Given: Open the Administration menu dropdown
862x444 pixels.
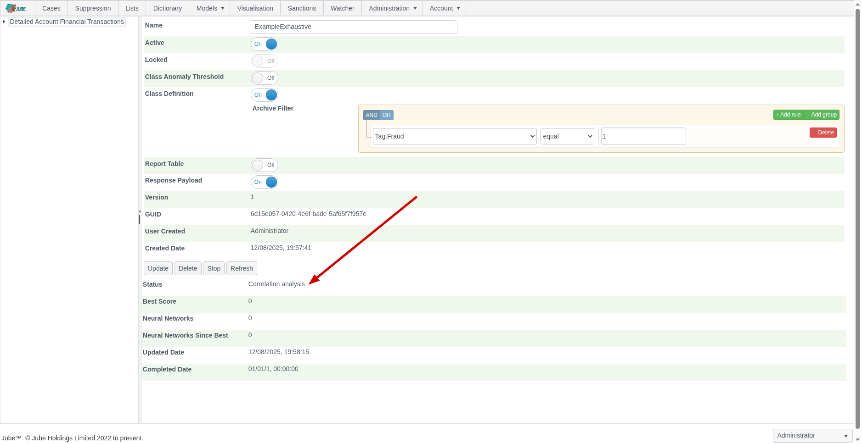Looking at the screenshot, I should 393,8.
